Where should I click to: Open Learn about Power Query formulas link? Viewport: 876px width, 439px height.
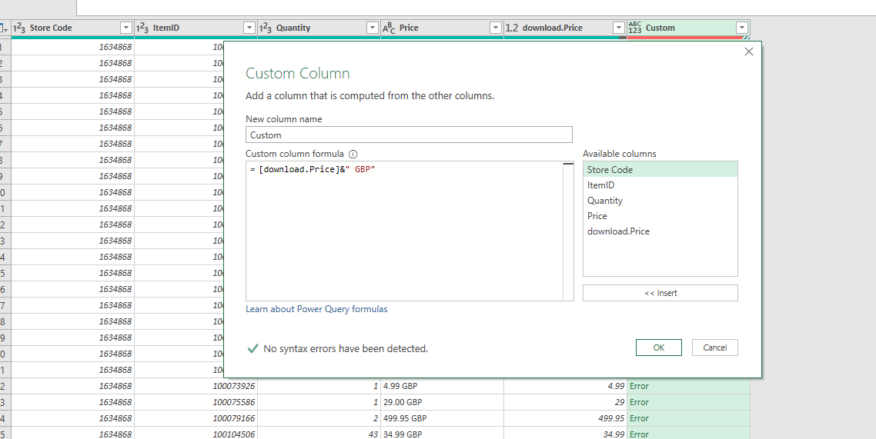(317, 309)
